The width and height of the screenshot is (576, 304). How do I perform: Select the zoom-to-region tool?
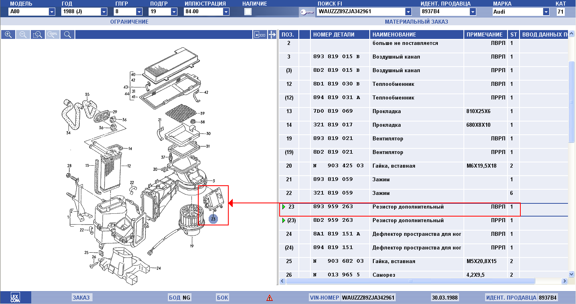pyautogui.click(x=38, y=35)
